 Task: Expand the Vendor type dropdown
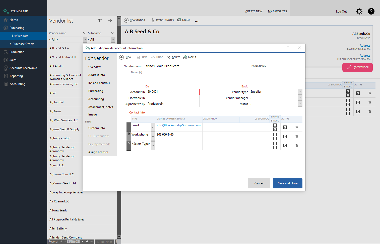click(300, 92)
